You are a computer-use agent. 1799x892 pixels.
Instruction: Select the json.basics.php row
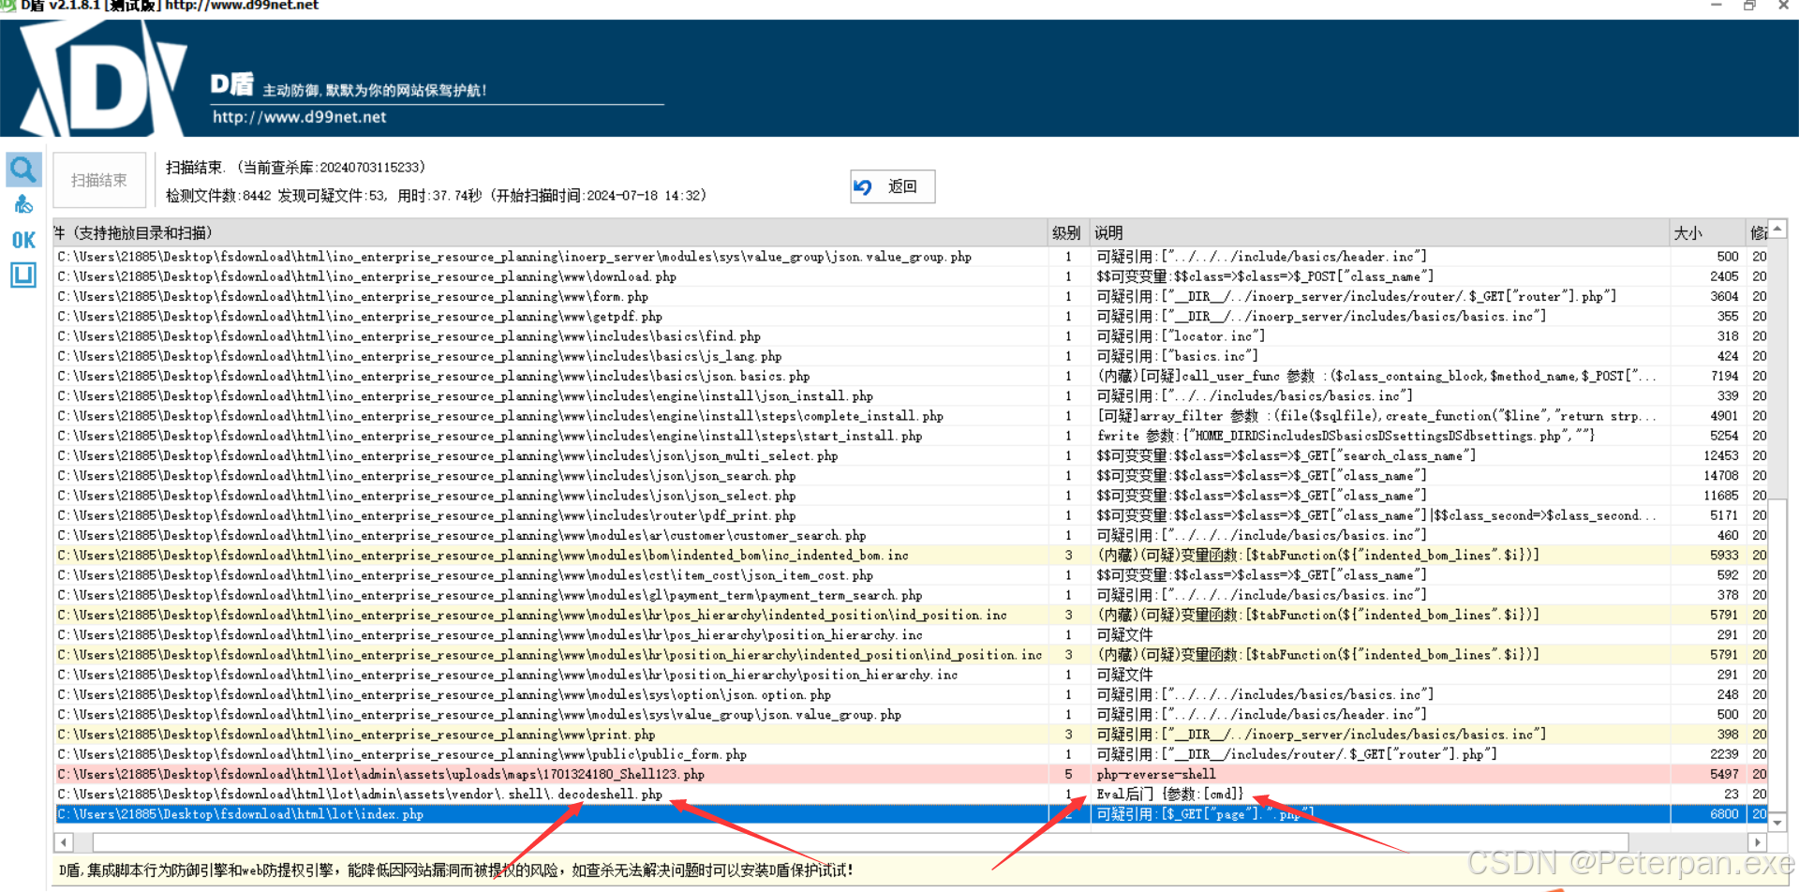(910, 376)
